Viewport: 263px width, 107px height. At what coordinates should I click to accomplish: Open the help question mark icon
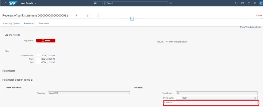tap(249, 3)
